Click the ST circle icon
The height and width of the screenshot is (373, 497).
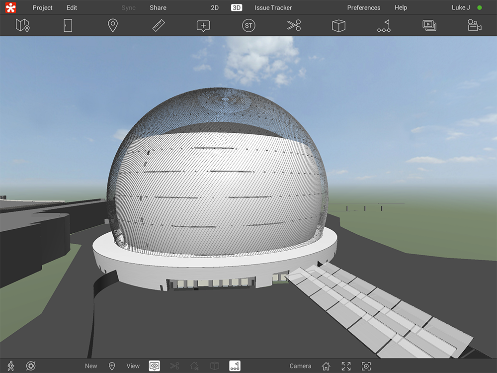tap(248, 25)
